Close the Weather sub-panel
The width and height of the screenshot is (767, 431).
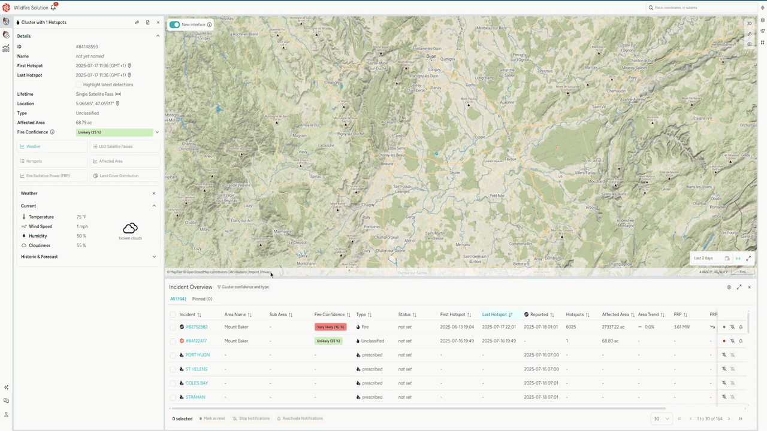click(154, 193)
